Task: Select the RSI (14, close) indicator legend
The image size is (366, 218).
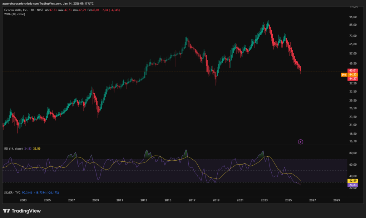Action: coord(14,148)
